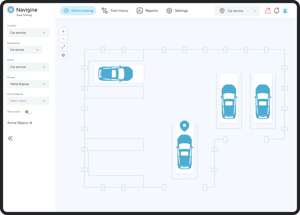Open the Active Objects 'Select object' dropdown

click(x=28, y=101)
